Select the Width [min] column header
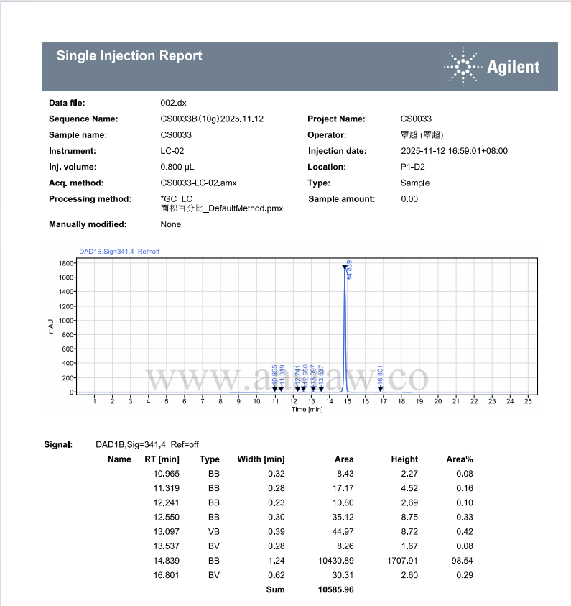 [261, 459]
